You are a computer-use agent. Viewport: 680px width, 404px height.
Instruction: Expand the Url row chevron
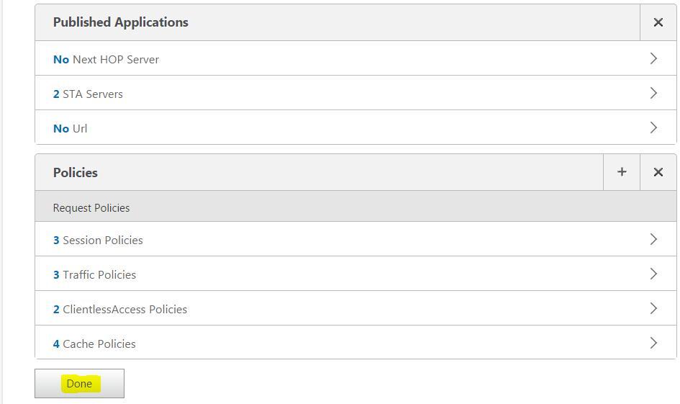tap(653, 127)
